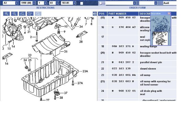Zoom in on the parts diagram
181x116 pixels.
coord(7,14)
